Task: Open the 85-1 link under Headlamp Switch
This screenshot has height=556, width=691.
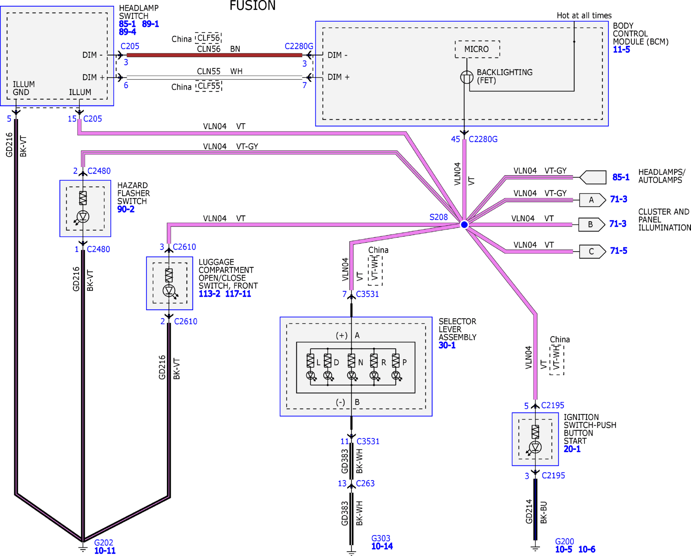Action: (127, 24)
